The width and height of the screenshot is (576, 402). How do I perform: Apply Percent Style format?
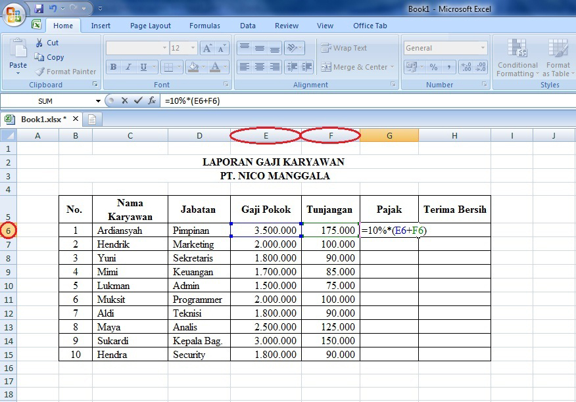click(433, 67)
